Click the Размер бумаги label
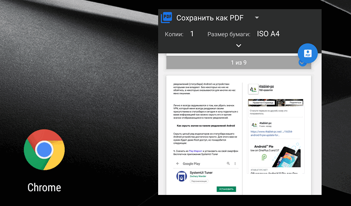Viewport: 351px width, 206px height. [229, 34]
